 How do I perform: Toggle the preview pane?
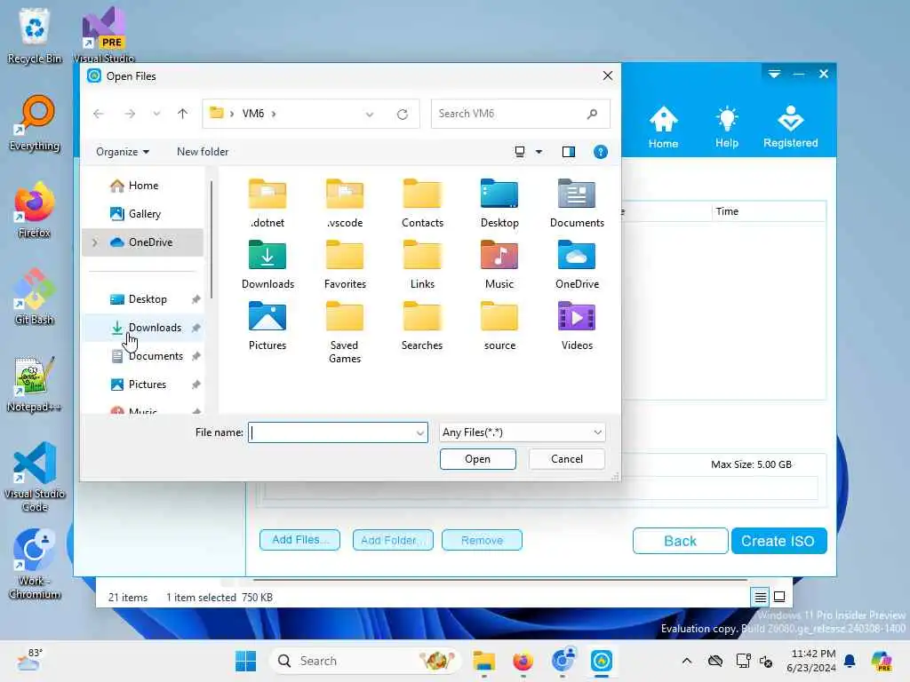pyautogui.click(x=569, y=152)
